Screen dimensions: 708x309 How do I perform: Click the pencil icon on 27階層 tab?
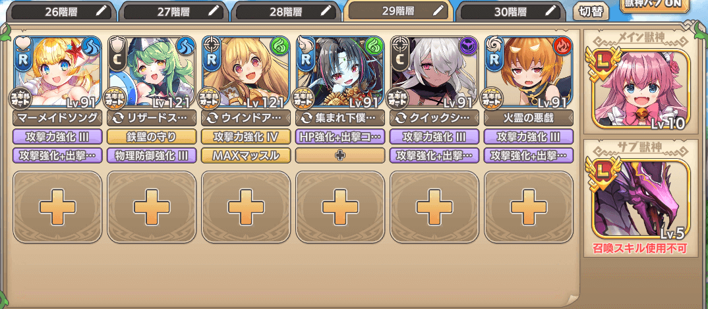[x=215, y=11]
